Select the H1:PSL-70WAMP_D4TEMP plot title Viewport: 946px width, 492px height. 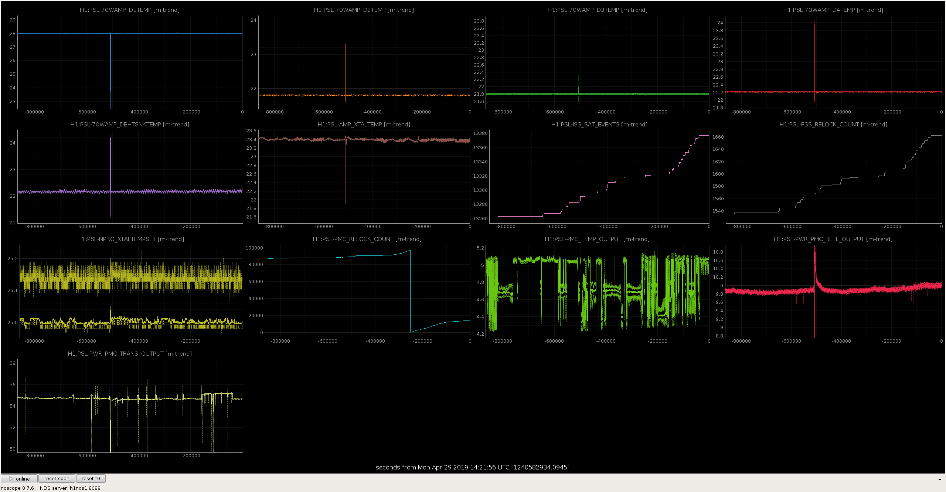tap(833, 10)
